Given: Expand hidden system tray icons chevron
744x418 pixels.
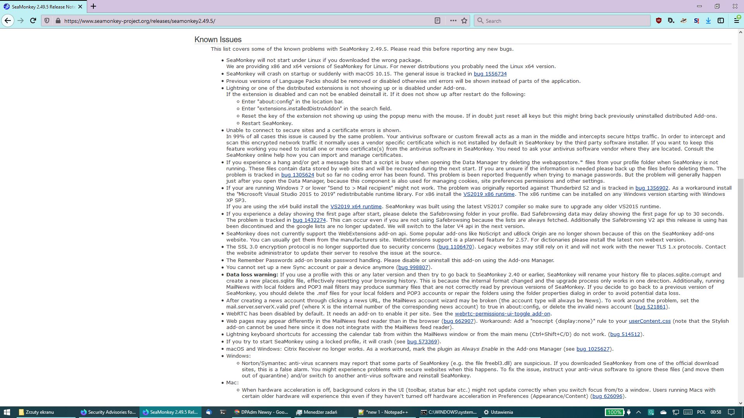Looking at the screenshot, I should point(639,412).
